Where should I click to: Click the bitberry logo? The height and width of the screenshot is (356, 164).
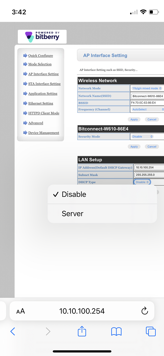[x=42, y=37]
